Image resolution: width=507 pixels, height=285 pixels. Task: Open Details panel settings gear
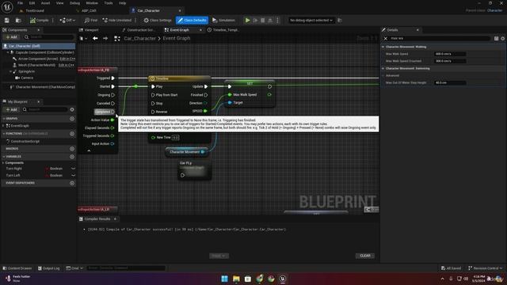(503, 39)
